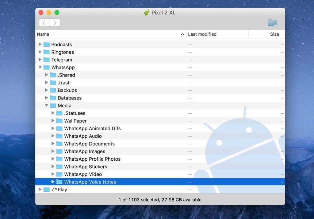Click the WhatsApp Stickers folder icon
Viewport: 314px width, 219px height.
pyautogui.click(x=59, y=166)
